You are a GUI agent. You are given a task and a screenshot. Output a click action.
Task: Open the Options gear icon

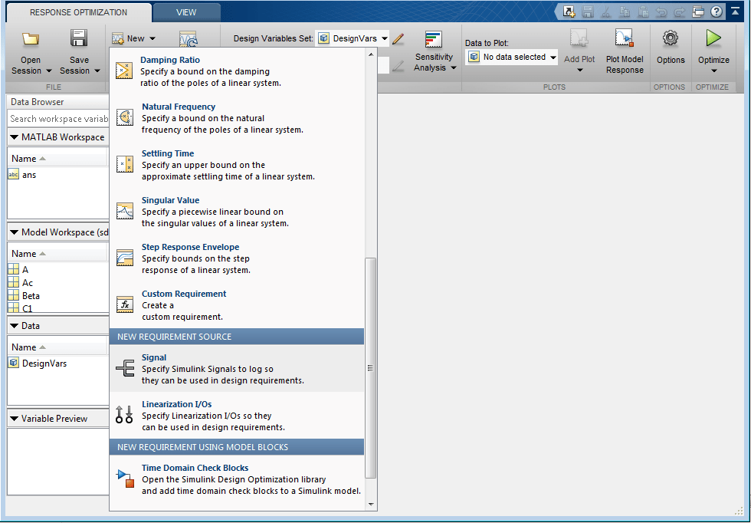pos(671,38)
